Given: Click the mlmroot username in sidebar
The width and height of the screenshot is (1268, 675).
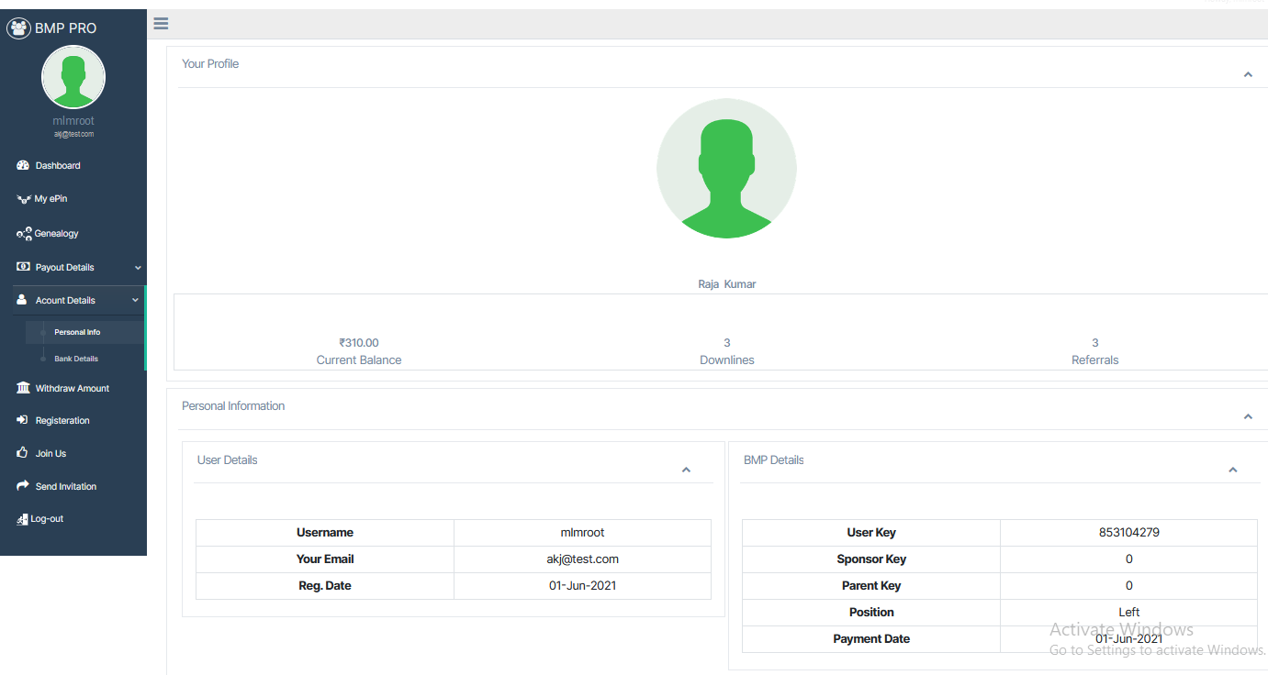Looking at the screenshot, I should pyautogui.click(x=73, y=121).
